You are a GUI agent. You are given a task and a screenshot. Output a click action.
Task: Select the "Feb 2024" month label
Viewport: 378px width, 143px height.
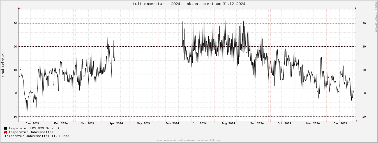pos(61,123)
